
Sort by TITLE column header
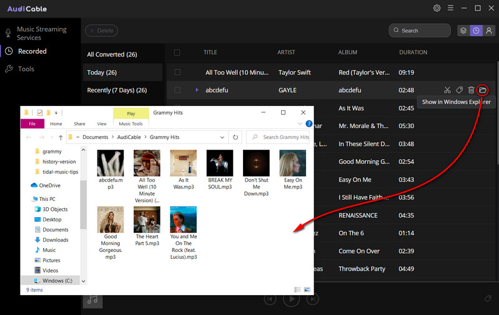pos(210,52)
